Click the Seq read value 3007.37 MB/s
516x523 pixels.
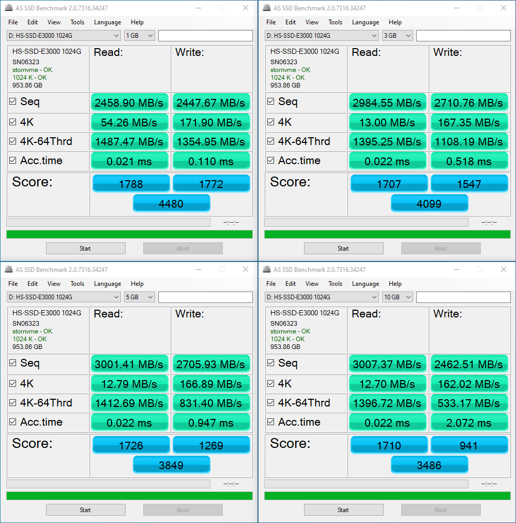click(x=387, y=364)
